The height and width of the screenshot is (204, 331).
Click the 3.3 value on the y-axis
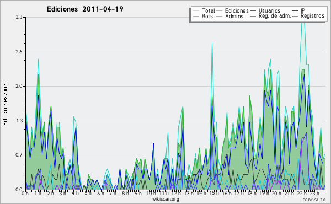click(19, 17)
